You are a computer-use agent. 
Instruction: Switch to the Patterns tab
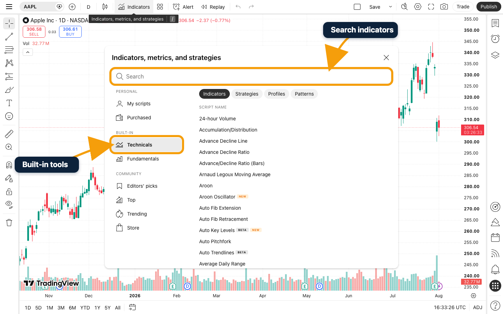pos(304,94)
